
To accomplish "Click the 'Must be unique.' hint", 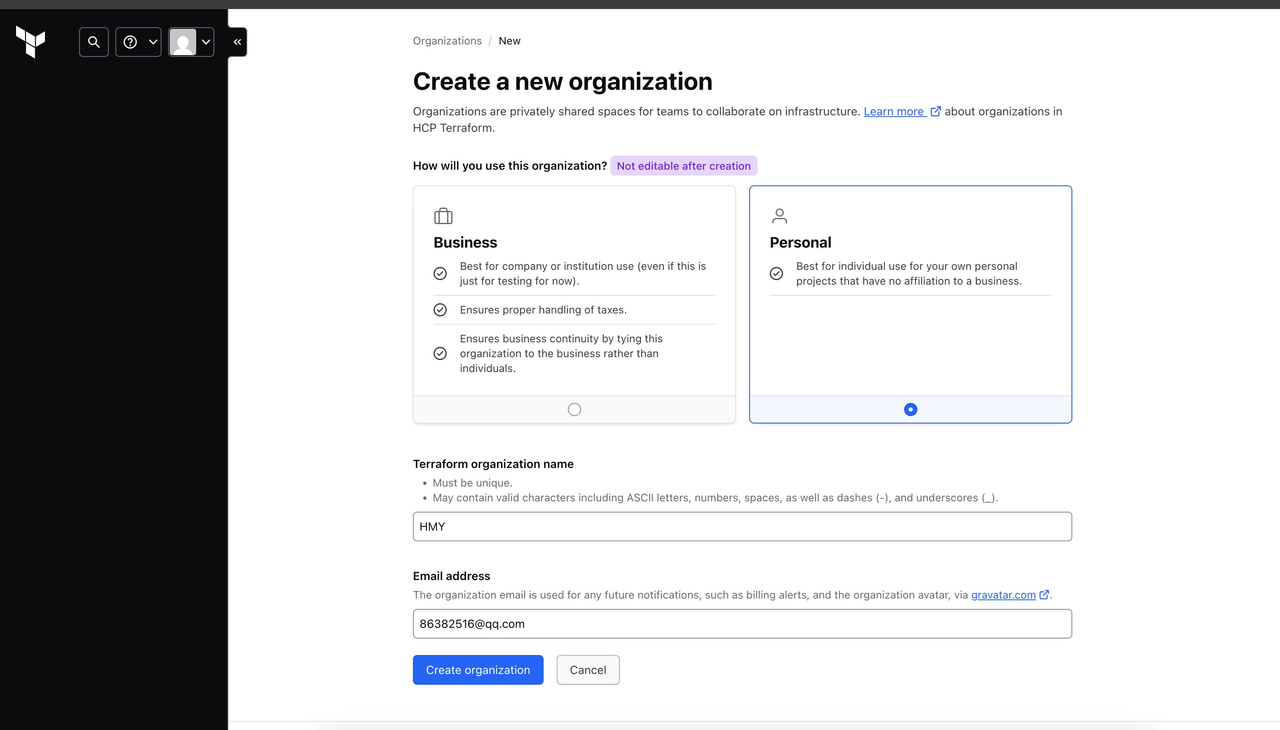I will coord(472,483).
